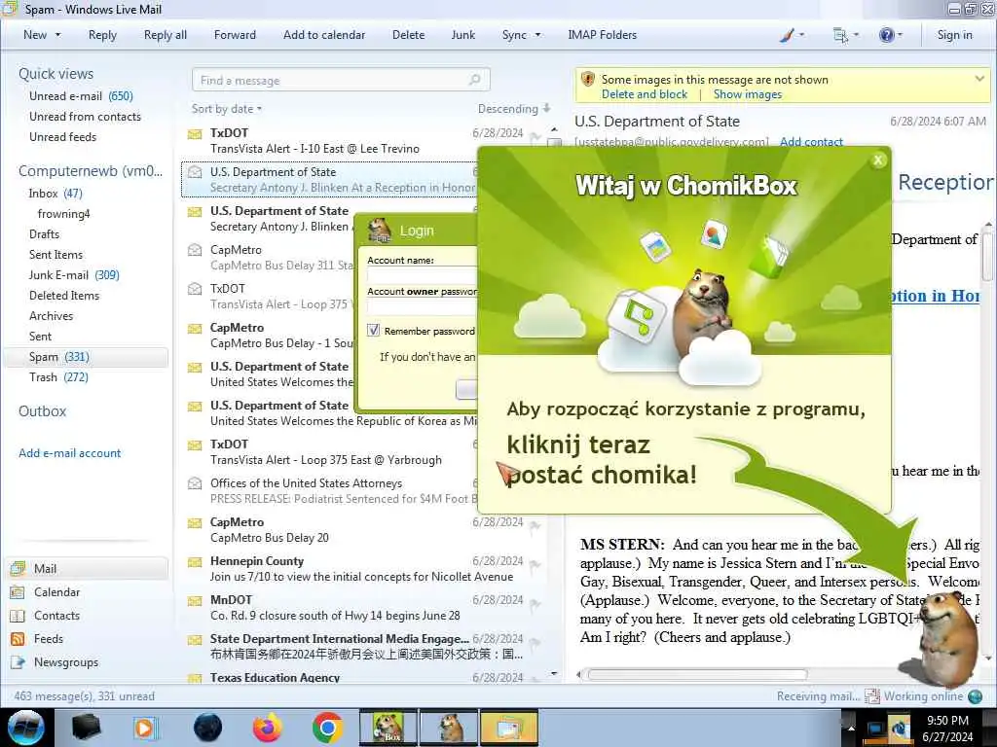The width and height of the screenshot is (997, 747).
Task: Click Reply in the toolbar
Action: 102,35
